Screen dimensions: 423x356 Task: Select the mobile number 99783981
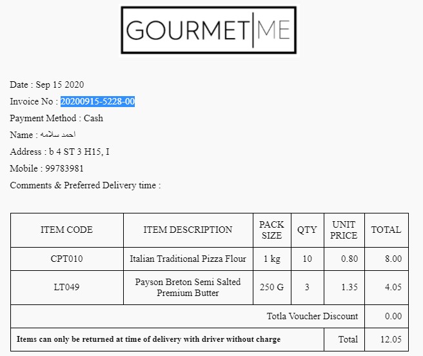point(64,168)
